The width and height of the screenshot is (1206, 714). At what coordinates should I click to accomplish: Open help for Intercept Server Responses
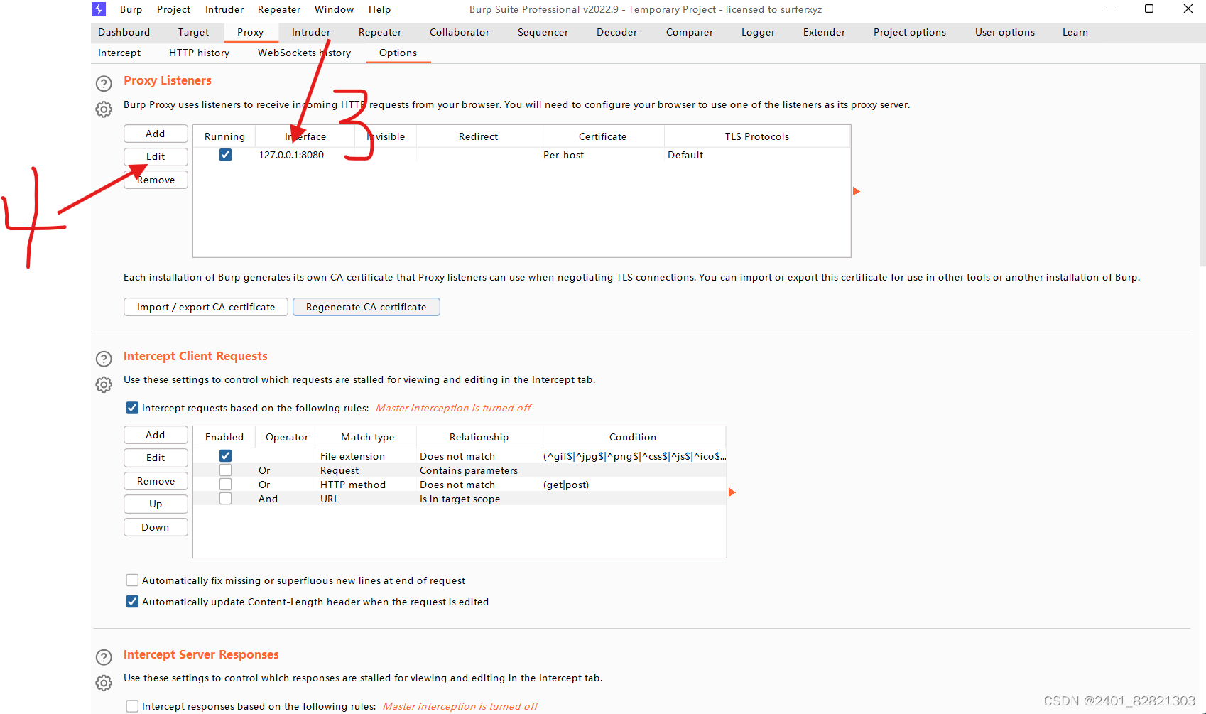(x=104, y=657)
